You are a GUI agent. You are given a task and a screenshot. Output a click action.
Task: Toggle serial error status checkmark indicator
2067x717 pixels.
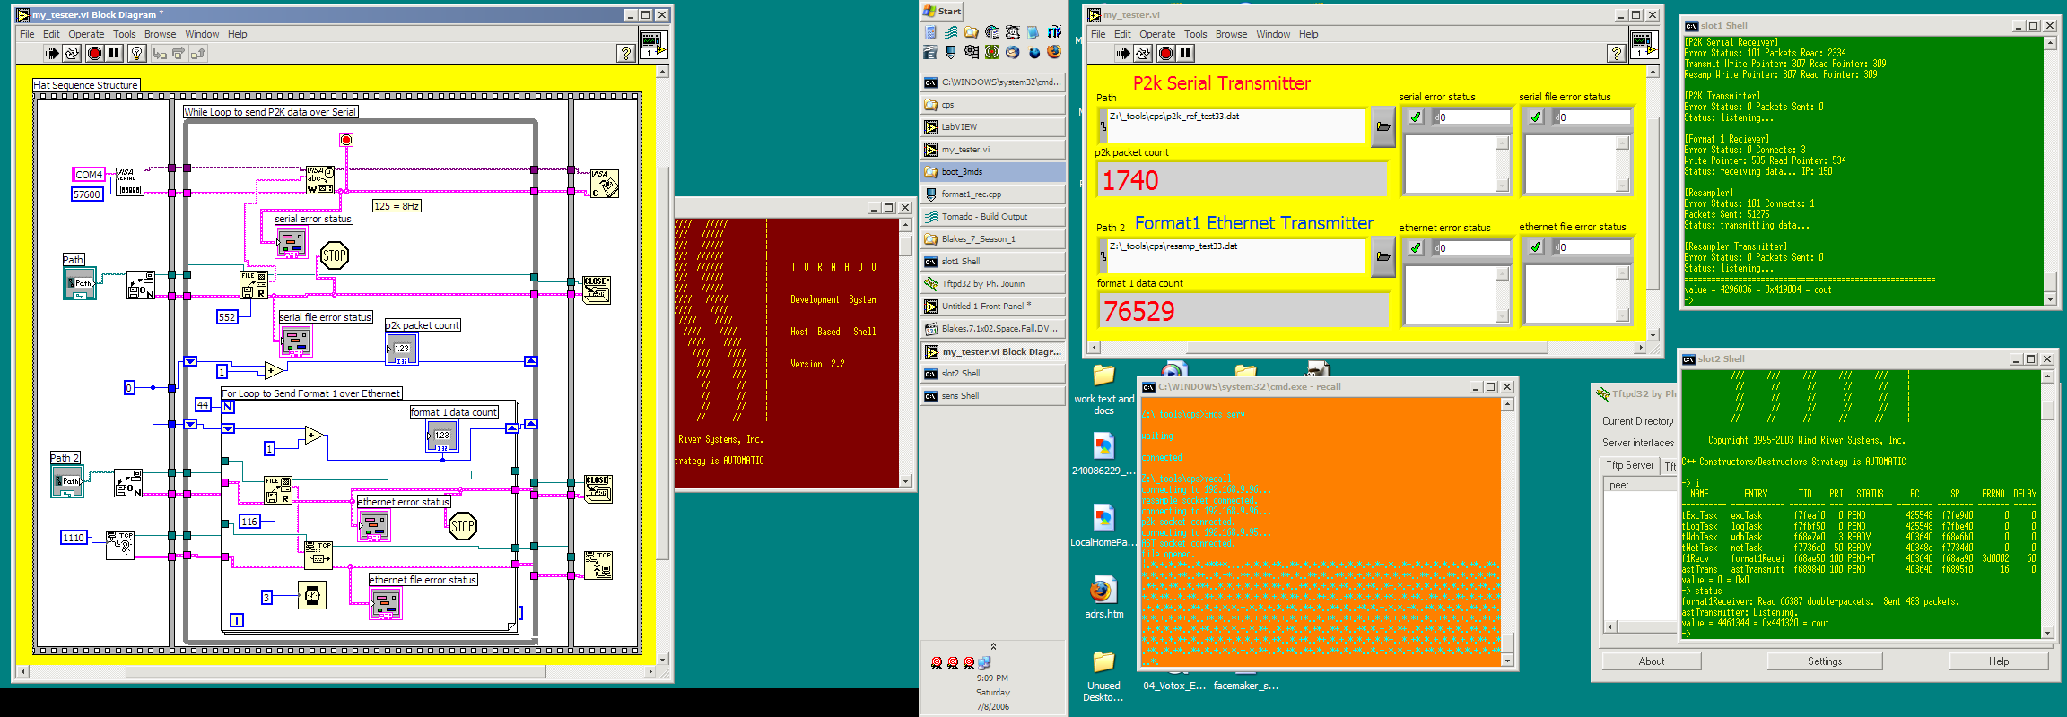(x=1415, y=117)
